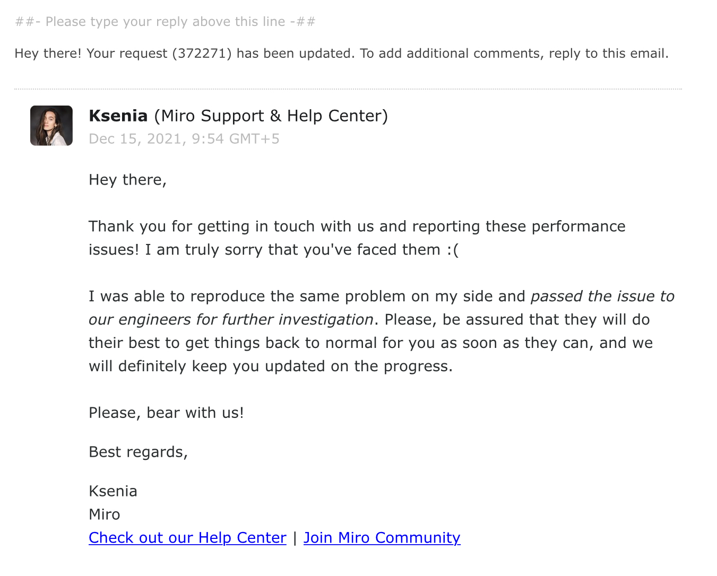Click the Miro company name in signature

[105, 514]
